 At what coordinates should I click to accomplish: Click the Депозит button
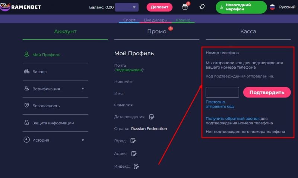159,7
